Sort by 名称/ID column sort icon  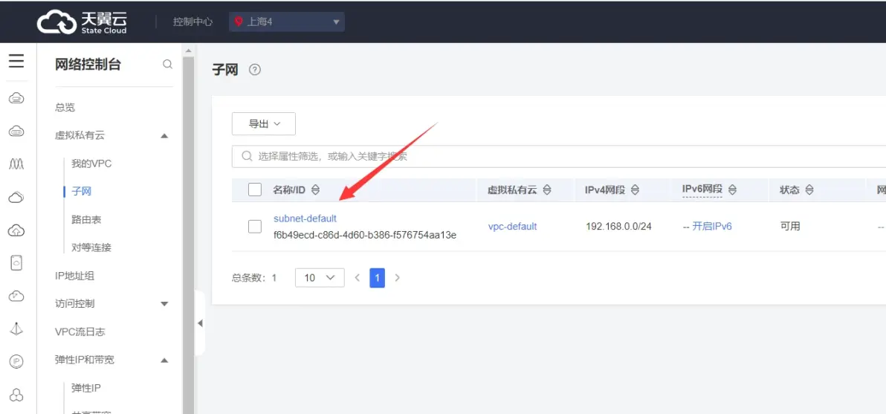coord(316,190)
